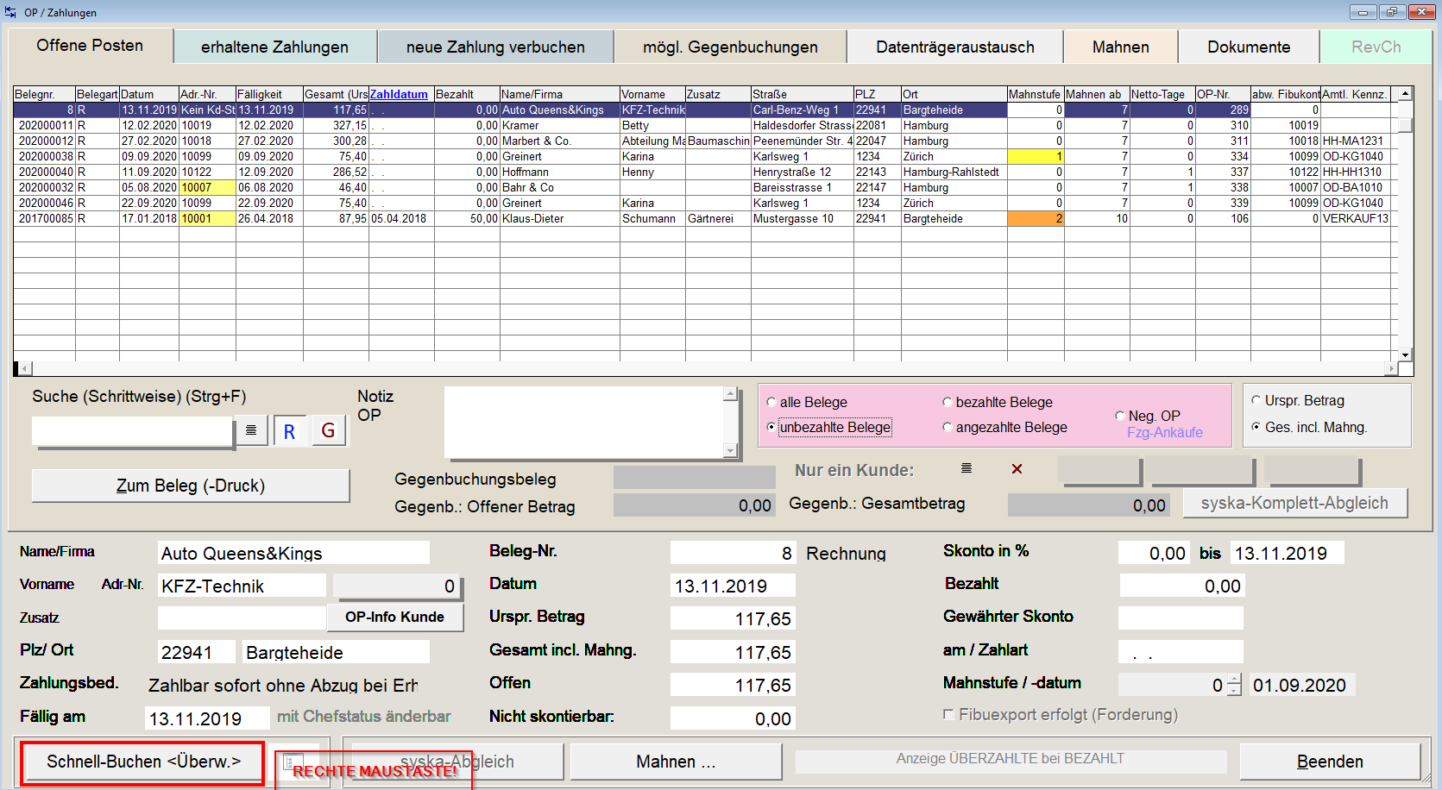Click the syska-Komplett-Abgleich button

click(x=1294, y=503)
